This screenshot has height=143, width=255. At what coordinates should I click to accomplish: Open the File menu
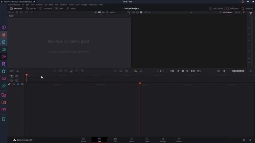tap(23, 5)
